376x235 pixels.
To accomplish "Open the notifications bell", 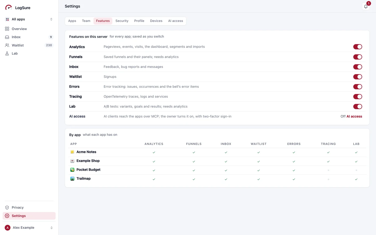I will (x=366, y=7).
